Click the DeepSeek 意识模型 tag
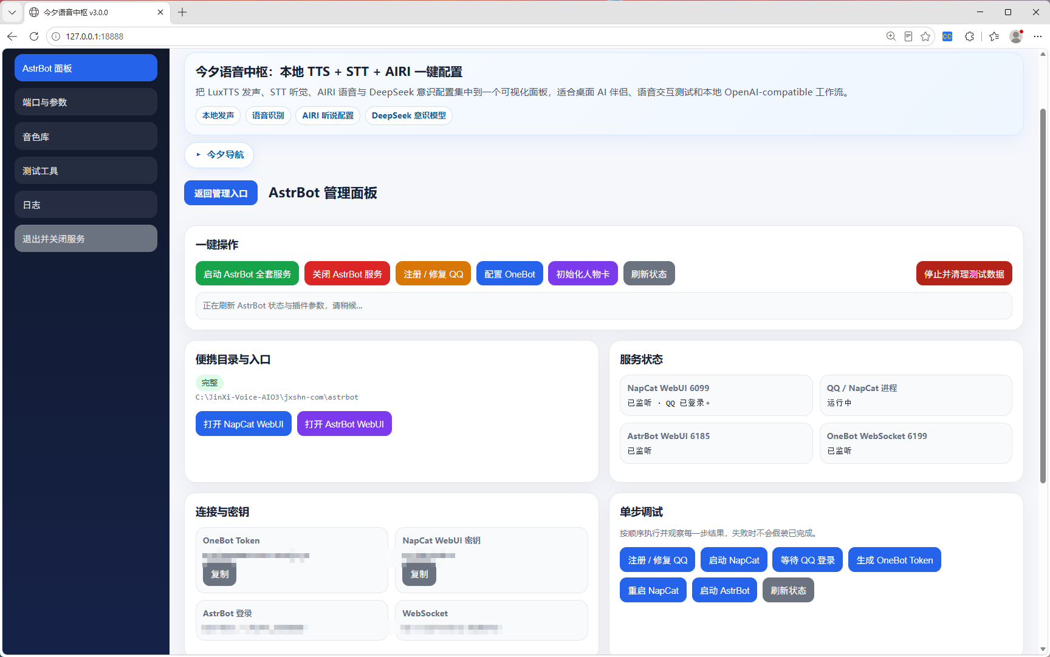1050x657 pixels. 409,115
